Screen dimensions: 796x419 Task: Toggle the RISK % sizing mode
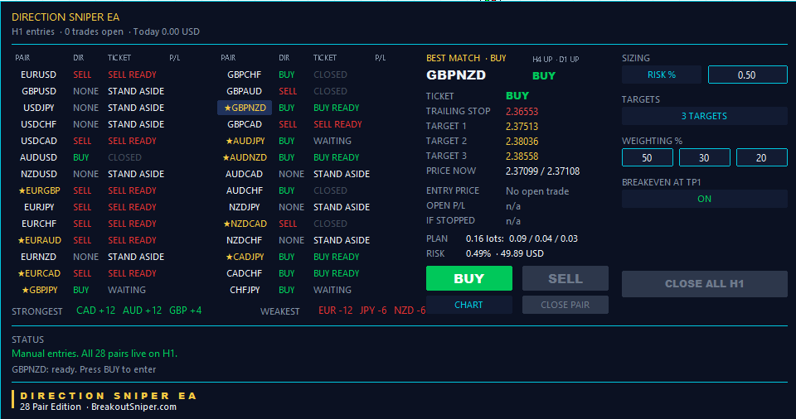click(662, 75)
